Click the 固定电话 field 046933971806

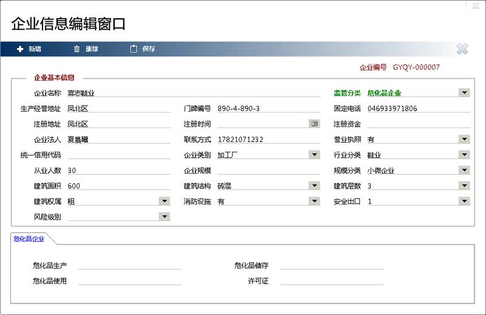pyautogui.click(x=419, y=109)
